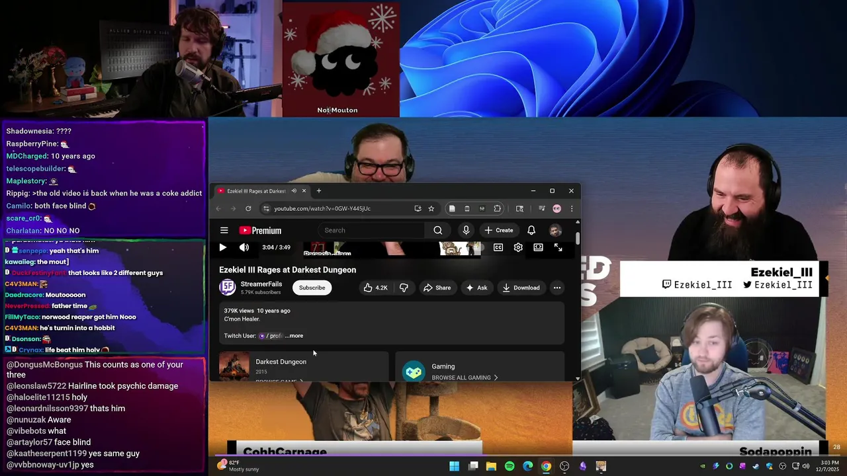Open the Chrome profile avatar

[x=557, y=208]
